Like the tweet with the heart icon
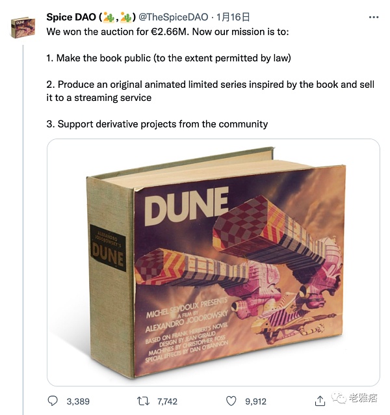Viewport: 390px width, 415px height. tap(231, 401)
